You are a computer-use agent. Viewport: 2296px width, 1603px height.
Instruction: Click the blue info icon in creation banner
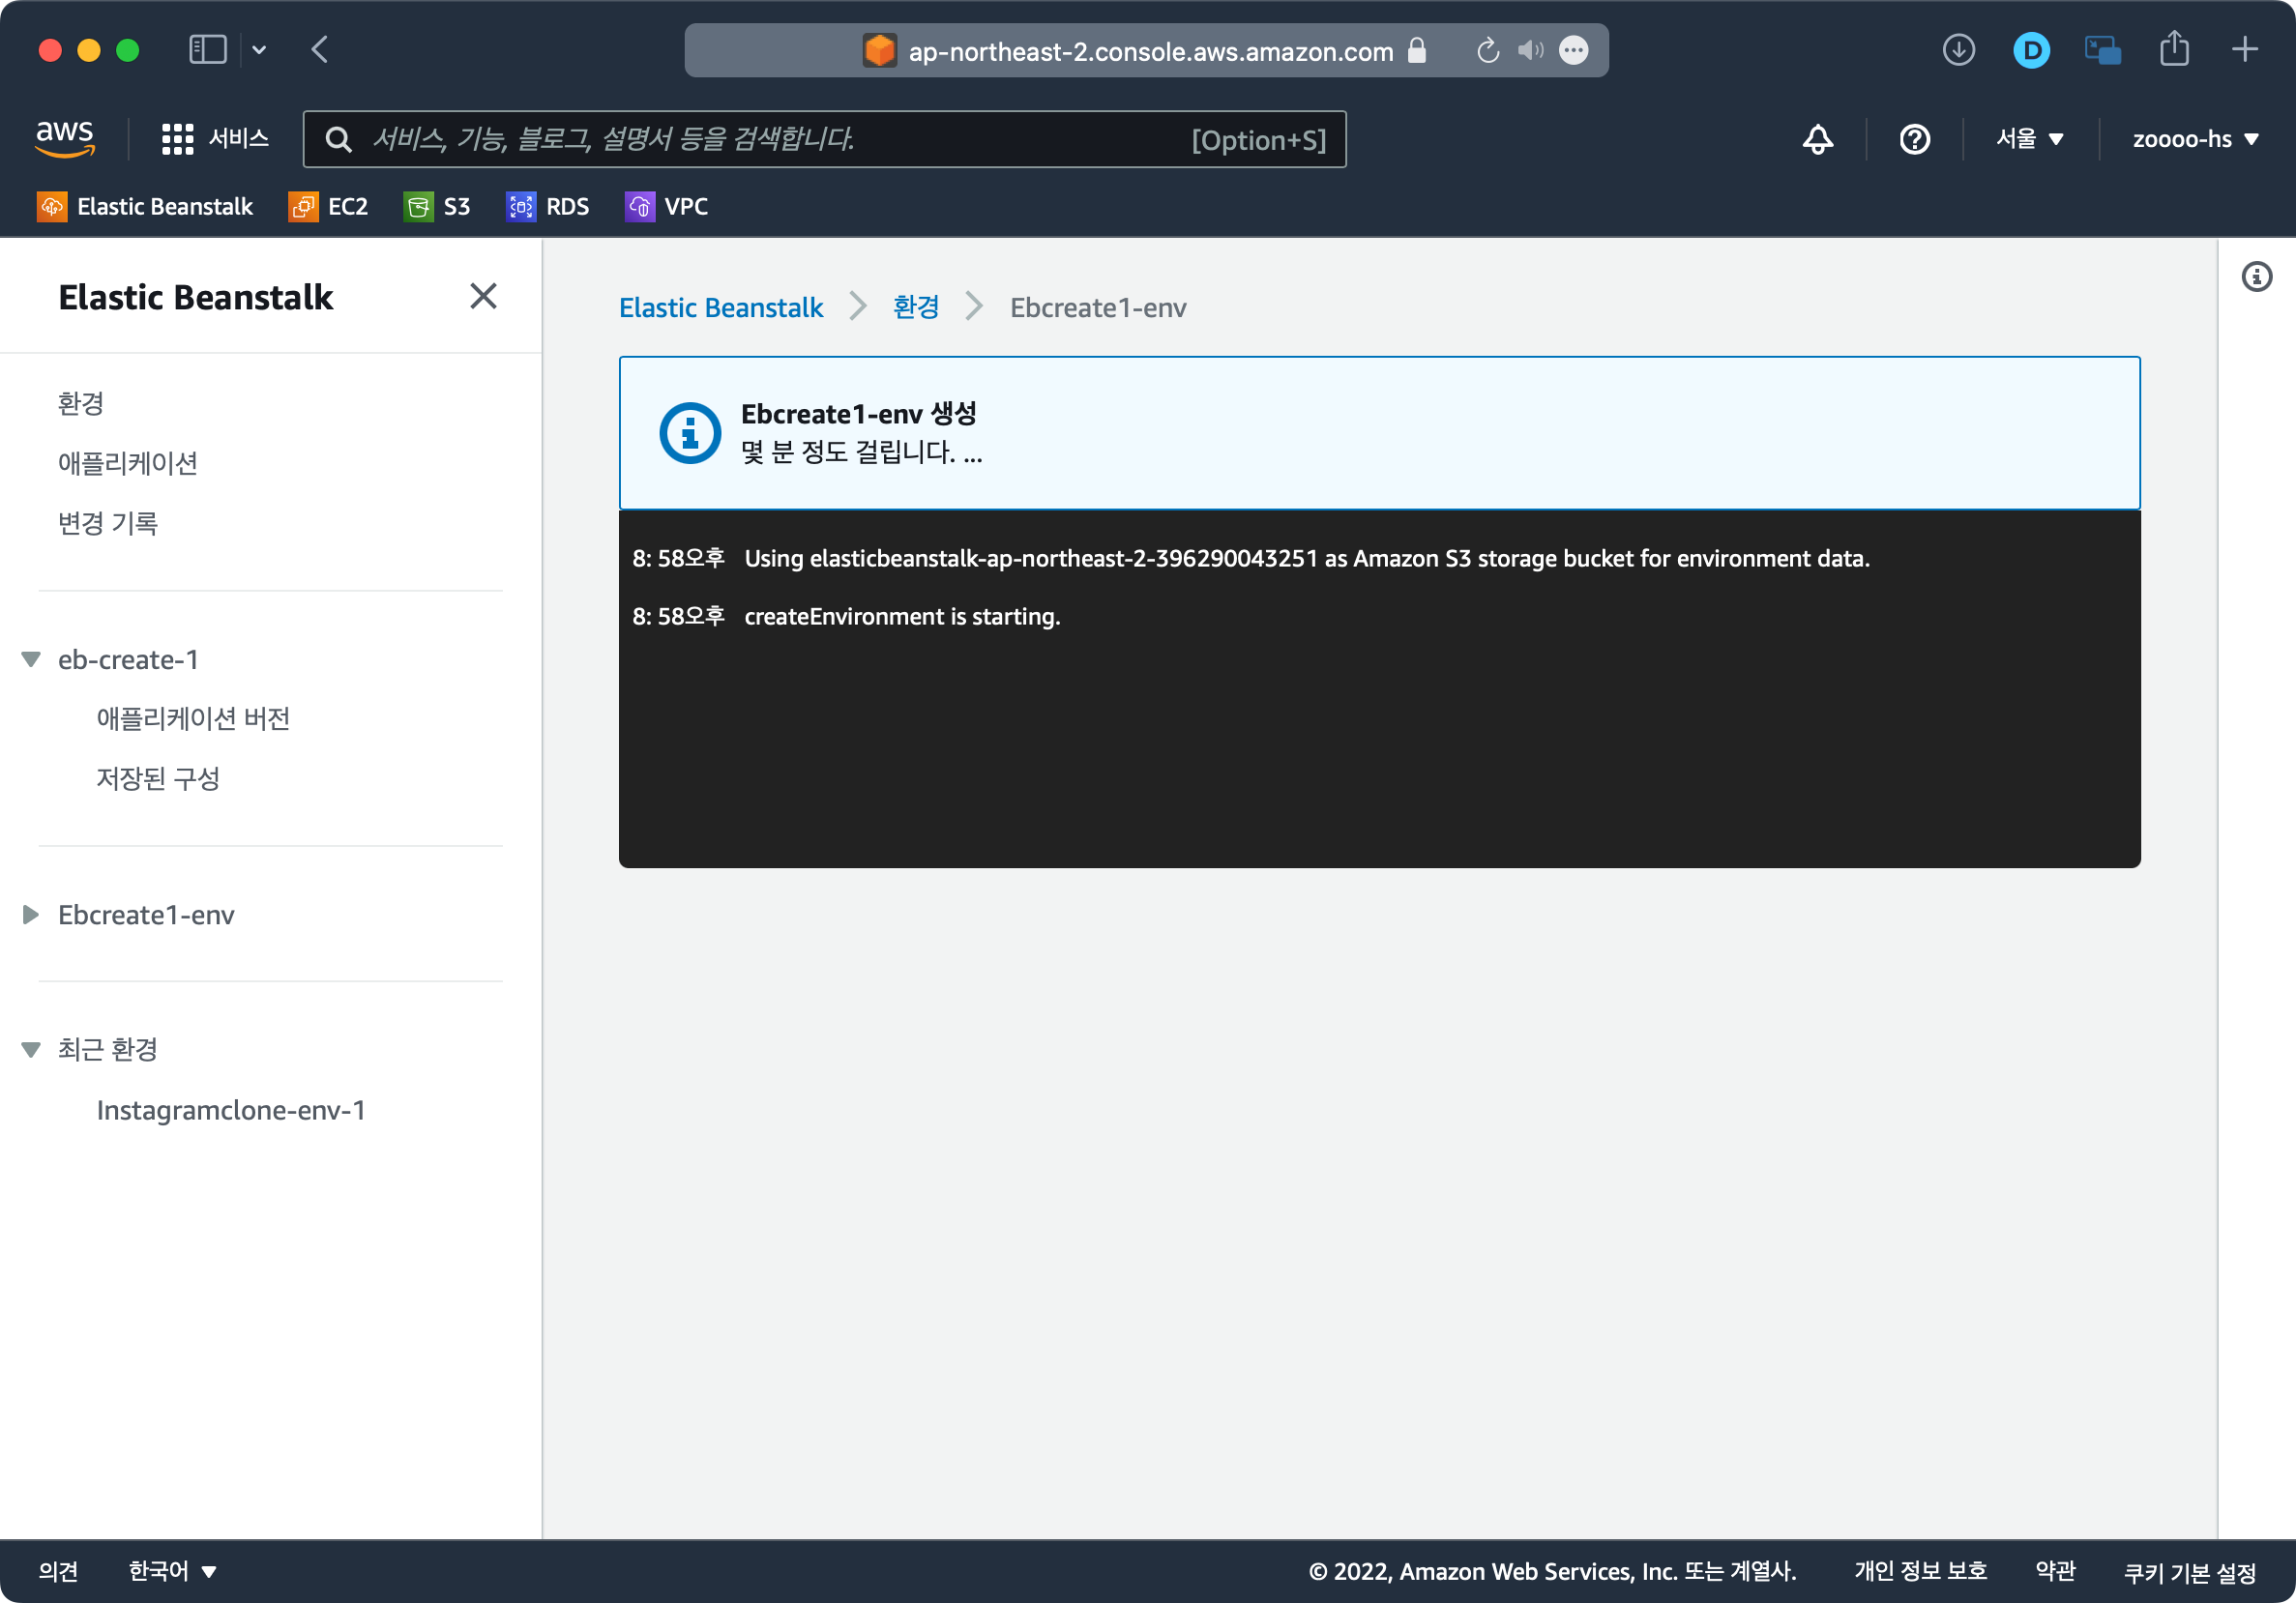(x=690, y=433)
